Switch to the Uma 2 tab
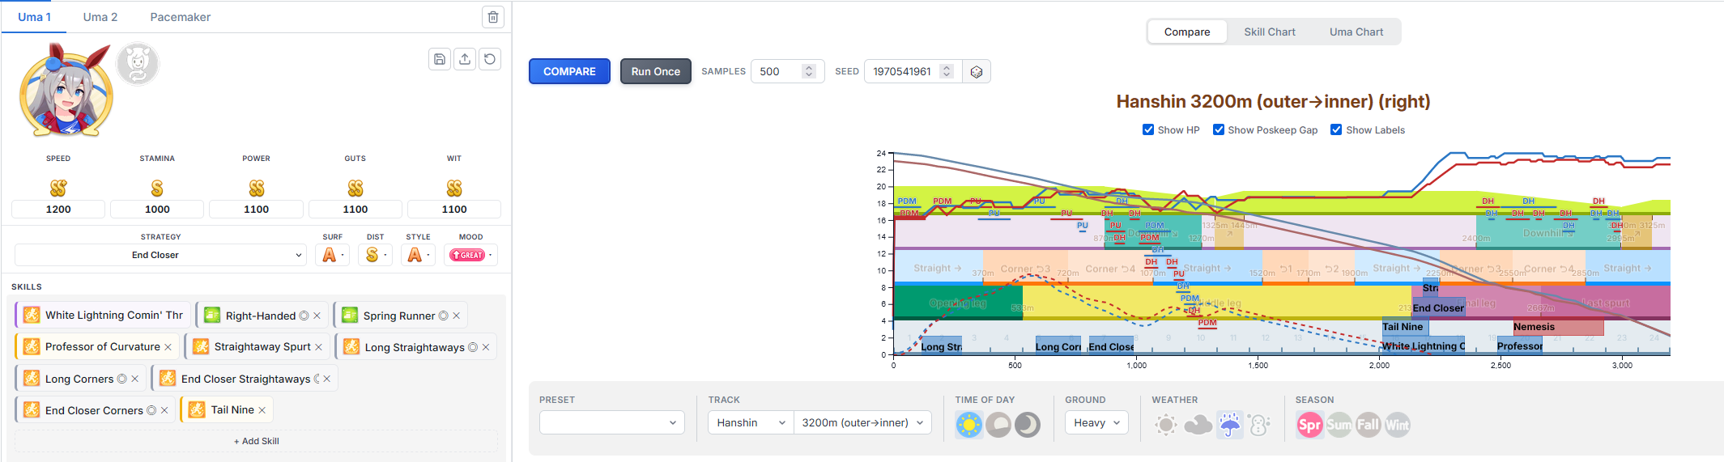Viewport: 1724px width, 462px height. tap(100, 17)
